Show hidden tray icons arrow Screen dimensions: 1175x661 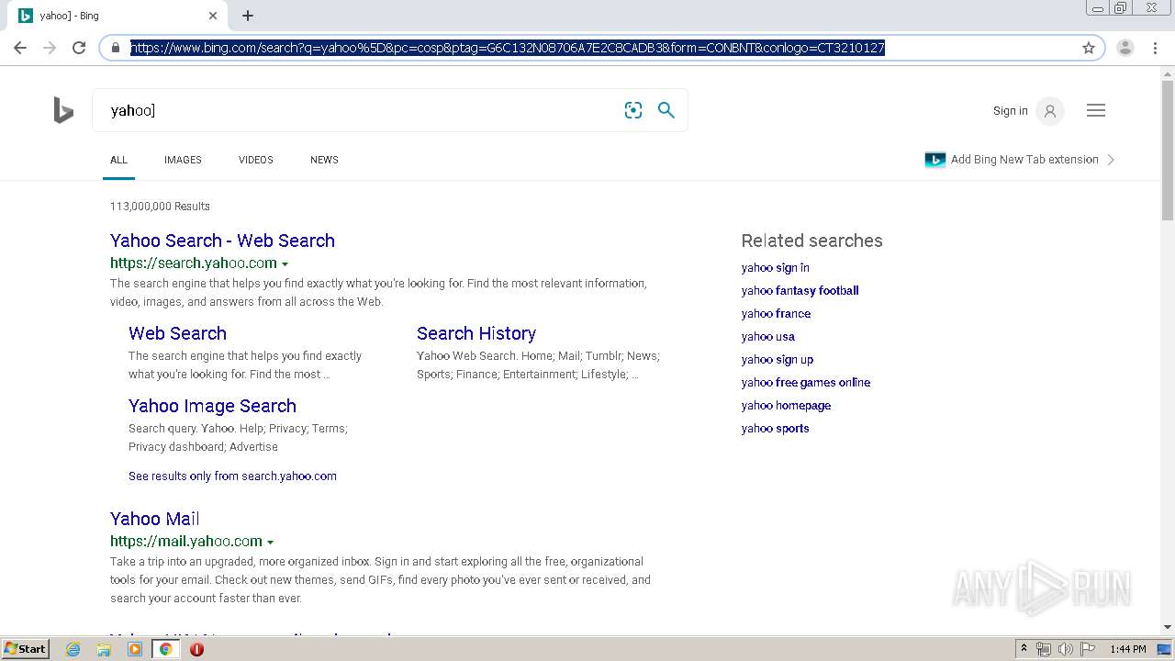(1024, 649)
